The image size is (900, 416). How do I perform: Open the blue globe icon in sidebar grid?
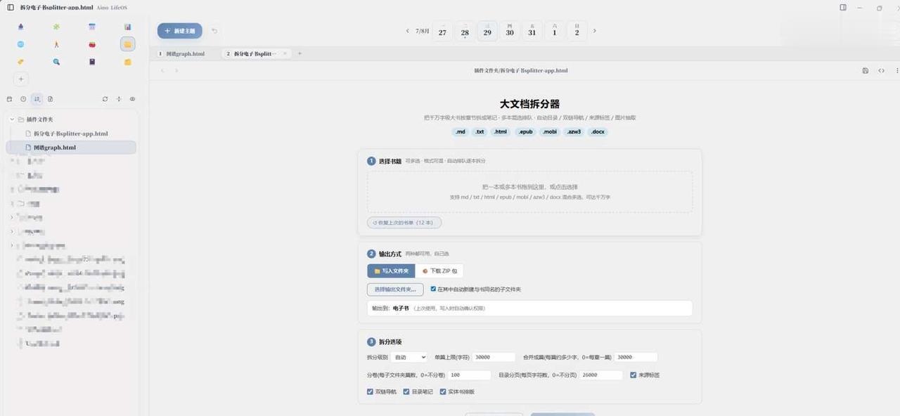click(20, 44)
